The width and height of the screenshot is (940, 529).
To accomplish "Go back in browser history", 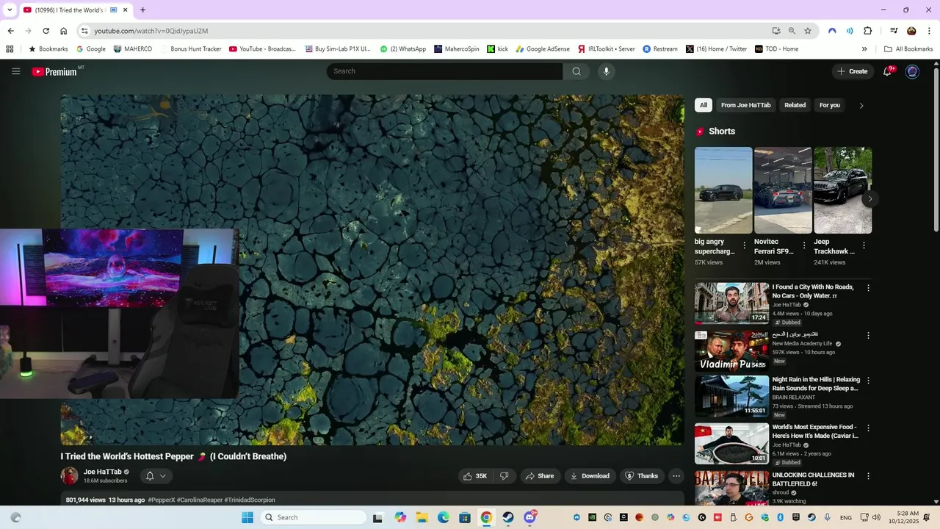I will pyautogui.click(x=10, y=31).
